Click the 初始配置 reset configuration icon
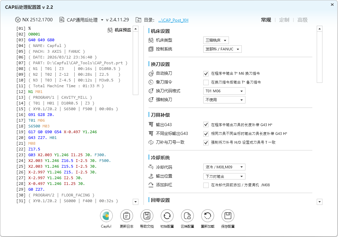338x237 pixels. click(x=167, y=216)
